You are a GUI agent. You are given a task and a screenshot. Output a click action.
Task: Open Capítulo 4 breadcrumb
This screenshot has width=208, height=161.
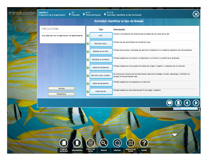[x=52, y=14]
